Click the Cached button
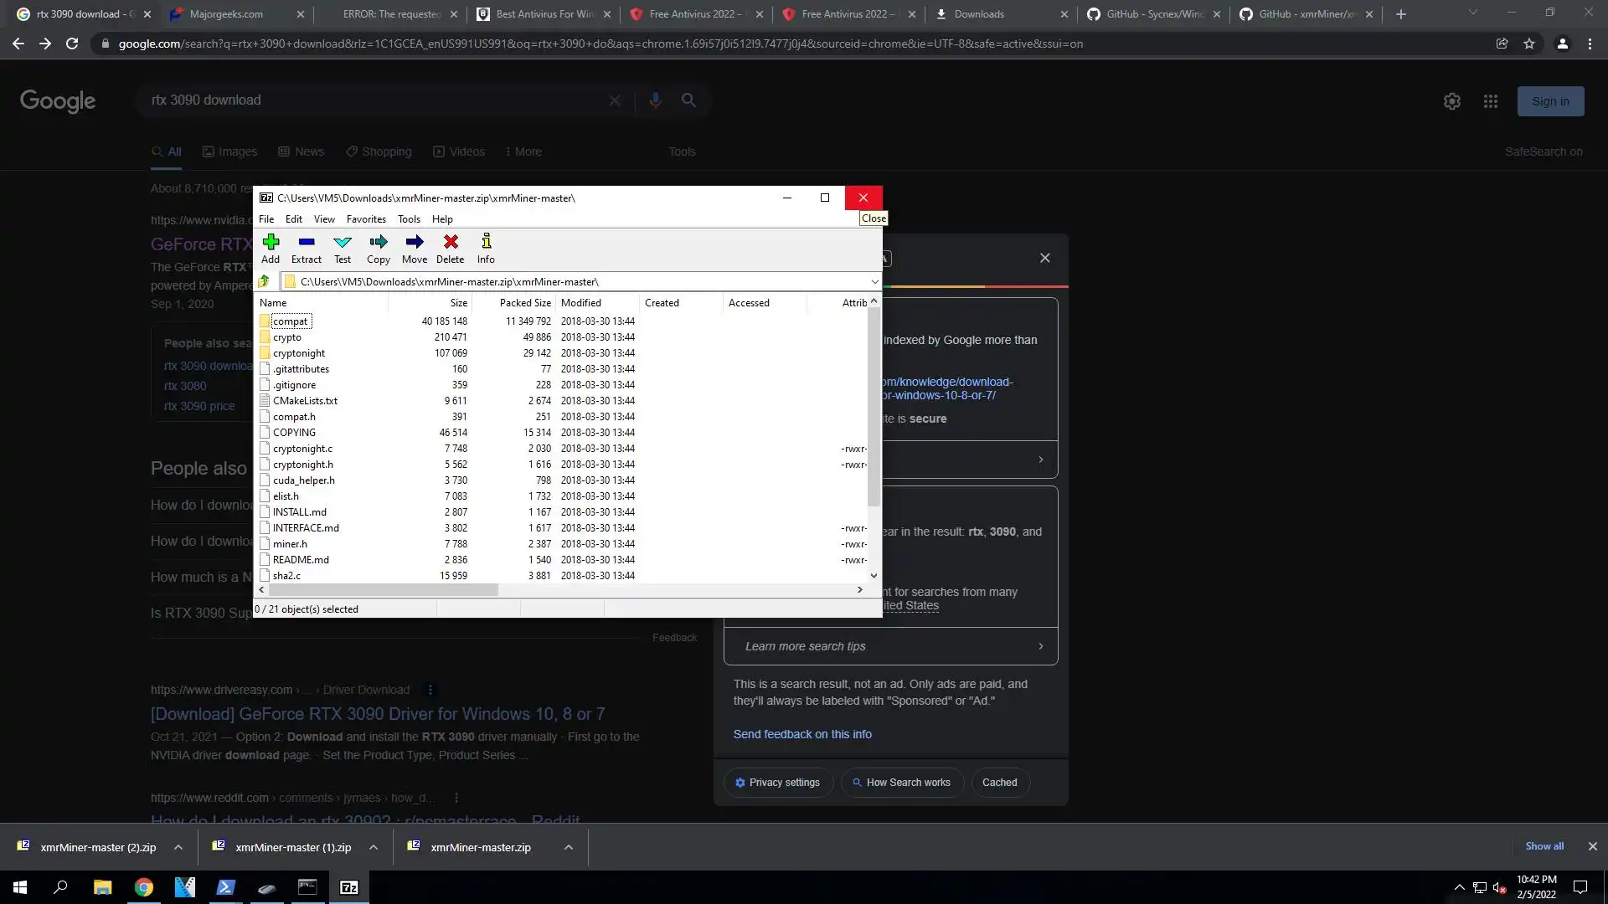Viewport: 1608px width, 904px height. pos(999,783)
